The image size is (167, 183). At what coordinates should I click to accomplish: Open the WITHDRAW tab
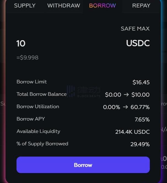63,6
